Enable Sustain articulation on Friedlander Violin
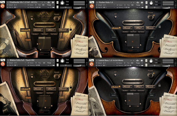The image size is (177, 116). coord(25,30)
